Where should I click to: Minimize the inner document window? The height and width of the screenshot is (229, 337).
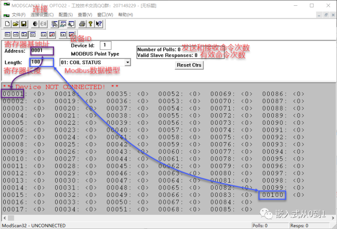(x=319, y=15)
